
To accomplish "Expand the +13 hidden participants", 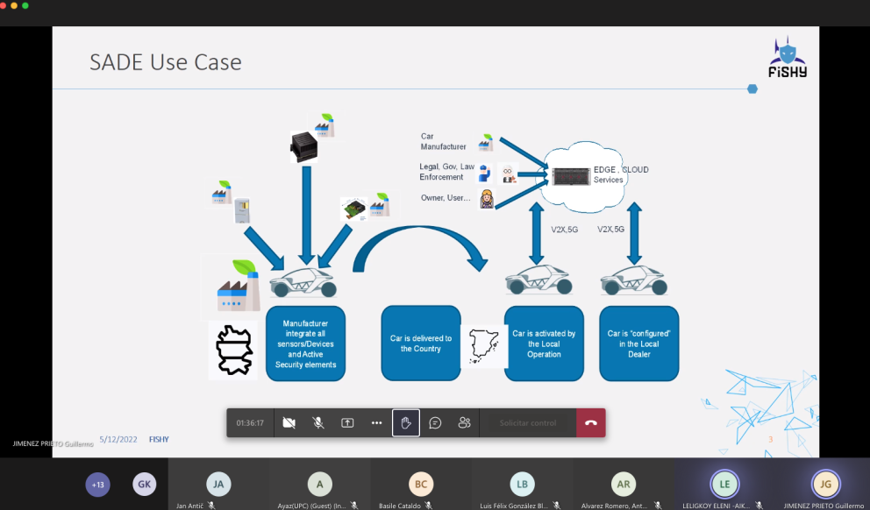I will click(97, 484).
